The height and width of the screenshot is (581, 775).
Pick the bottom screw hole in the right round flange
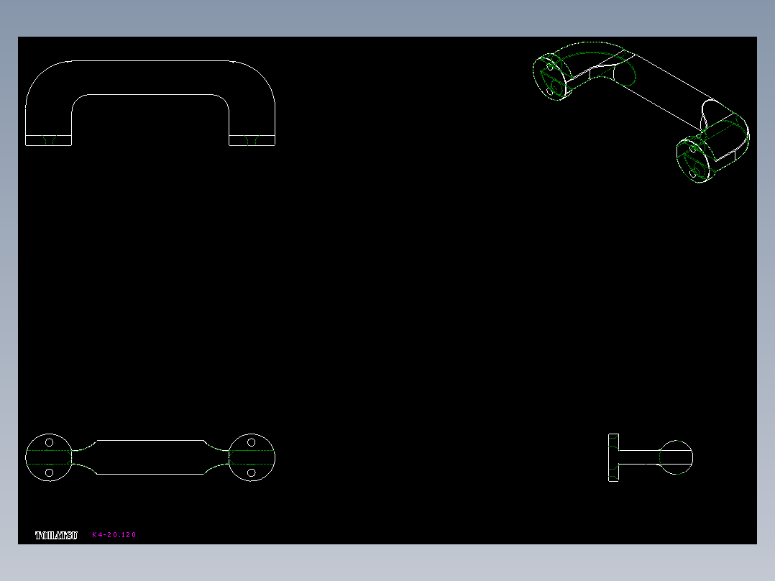coord(251,472)
